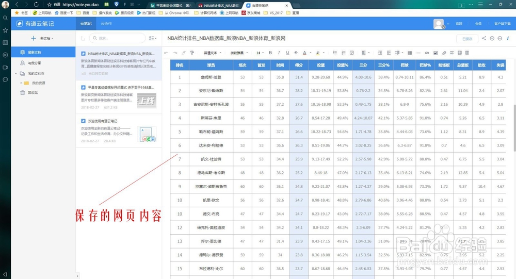This screenshot has height=279, width=516.
Task: Toggle underline formatting
Action: [x=287, y=53]
